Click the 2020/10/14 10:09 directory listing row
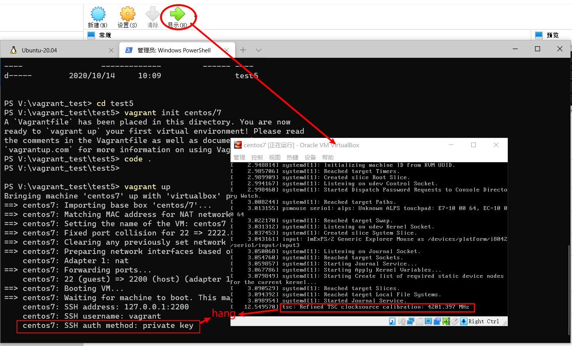This screenshot has width=572, height=346. [x=131, y=76]
